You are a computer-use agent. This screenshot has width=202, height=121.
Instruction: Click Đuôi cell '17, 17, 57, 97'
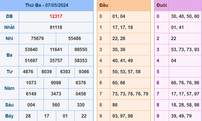tap(185, 94)
